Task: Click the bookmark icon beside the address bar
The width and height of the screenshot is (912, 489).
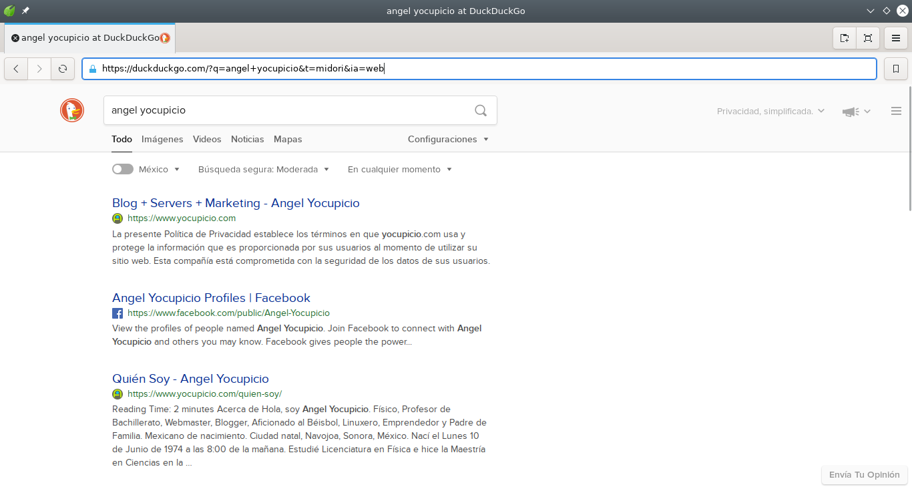Action: 896,68
